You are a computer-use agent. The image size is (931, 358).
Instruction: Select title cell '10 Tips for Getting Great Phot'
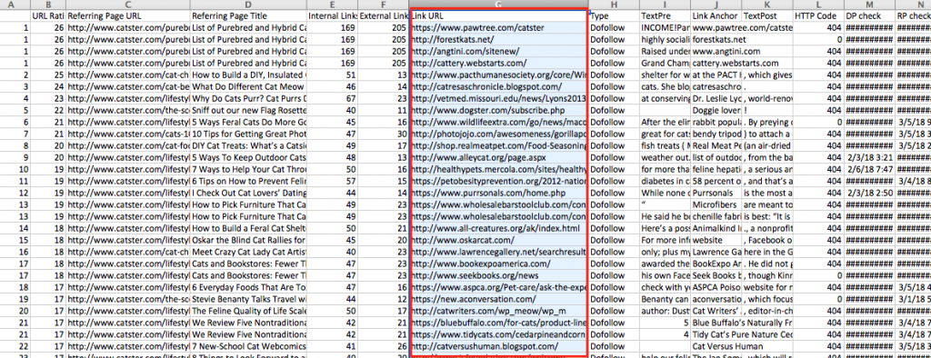click(249, 134)
